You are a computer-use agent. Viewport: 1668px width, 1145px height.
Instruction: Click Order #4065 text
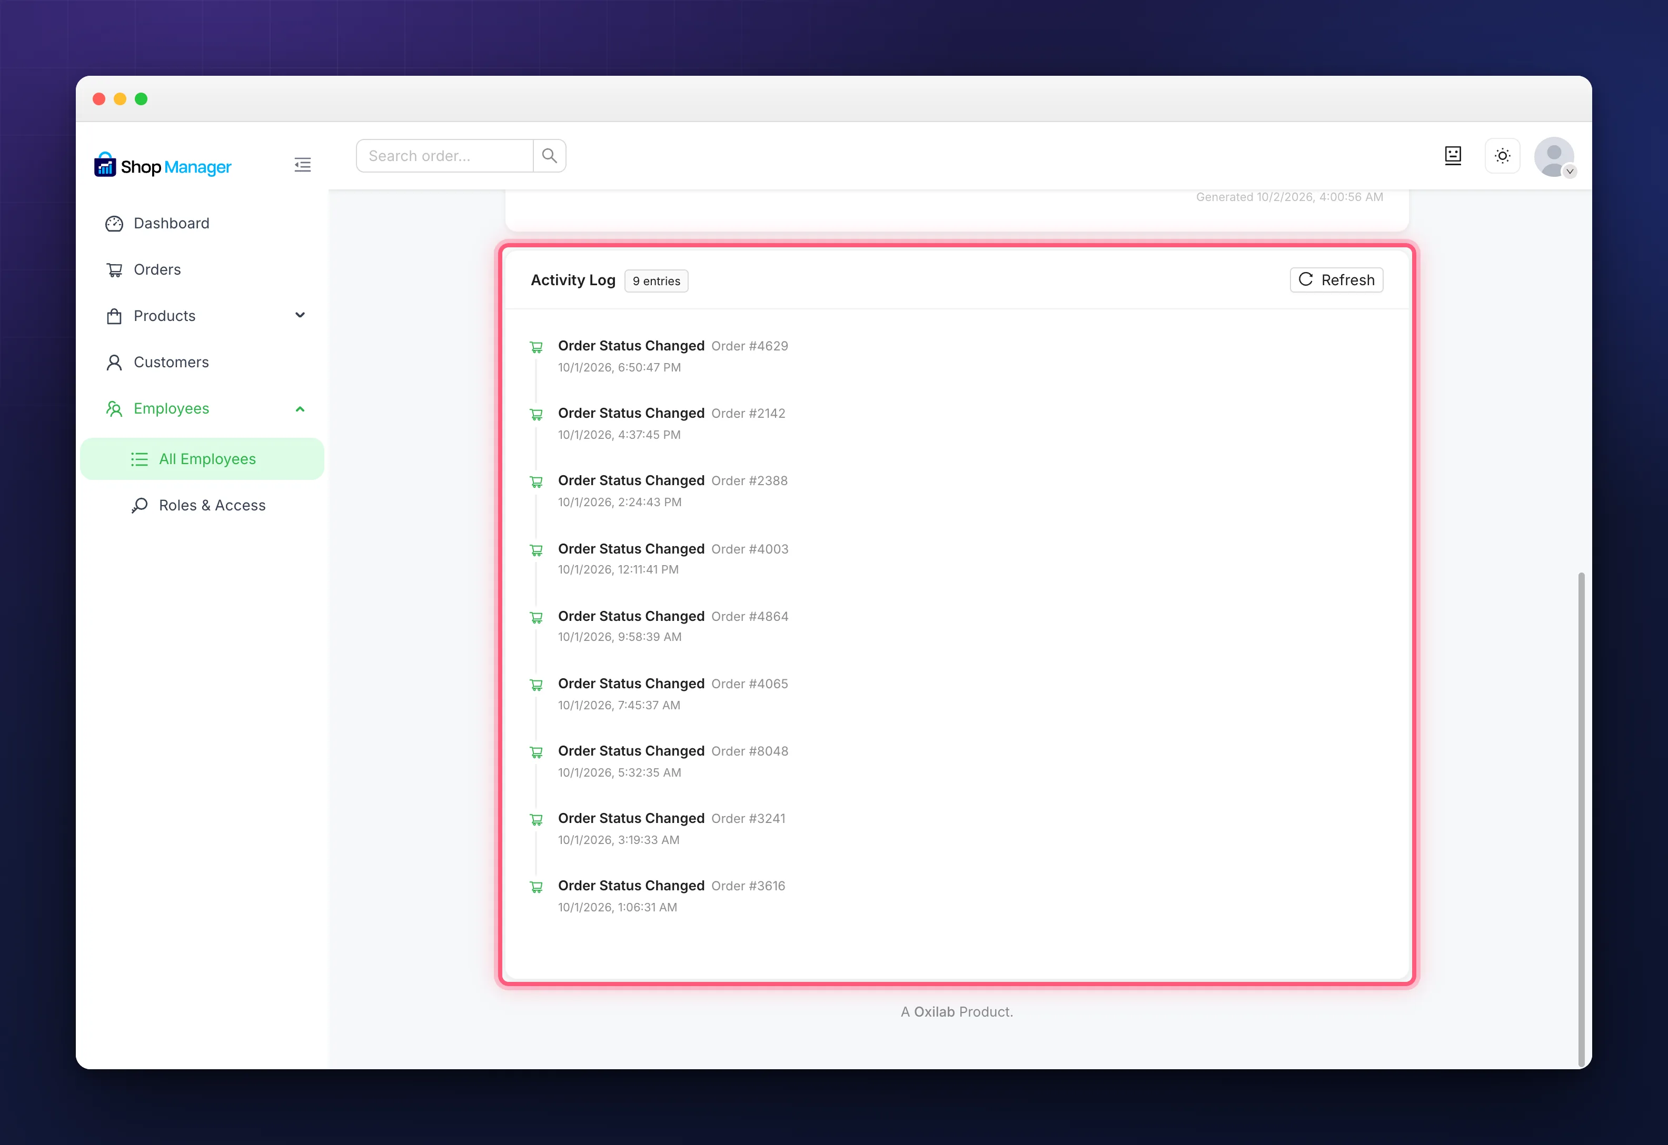[749, 684]
